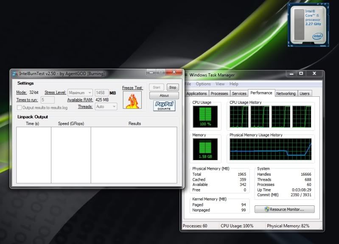Click the Mode label in Settings
This screenshot has width=339, height=244.
coord(21,93)
